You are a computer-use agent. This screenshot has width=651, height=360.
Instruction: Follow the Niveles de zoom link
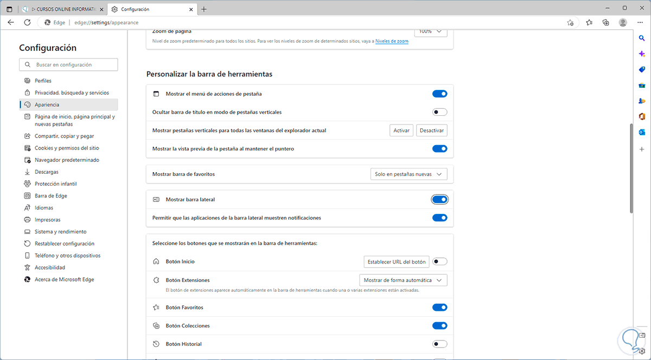392,41
